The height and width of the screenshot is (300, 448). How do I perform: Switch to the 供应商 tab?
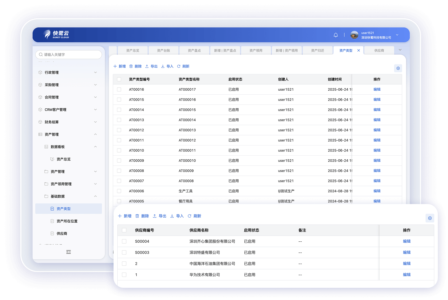point(379,51)
